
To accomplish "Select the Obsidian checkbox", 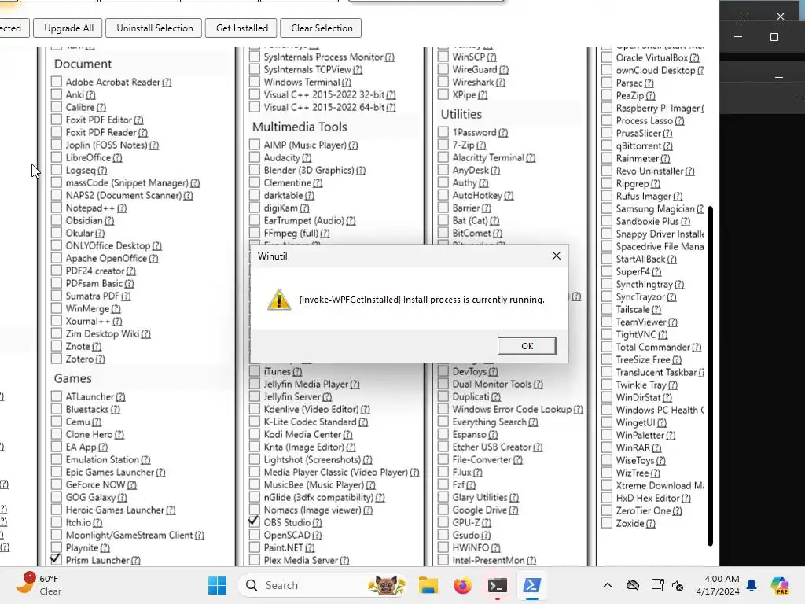I will (57, 220).
